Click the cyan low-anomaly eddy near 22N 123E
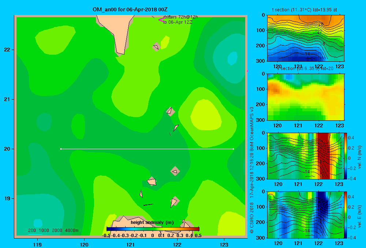This screenshot has height=248, width=366. (232, 58)
